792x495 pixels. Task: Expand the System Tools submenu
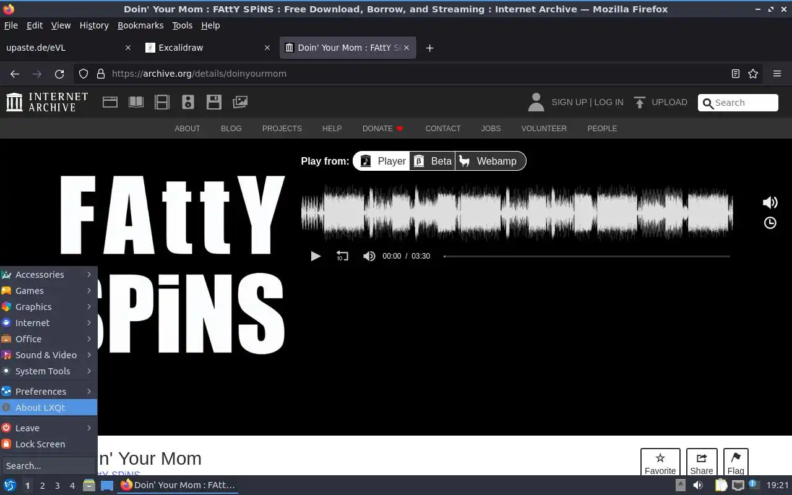48,371
